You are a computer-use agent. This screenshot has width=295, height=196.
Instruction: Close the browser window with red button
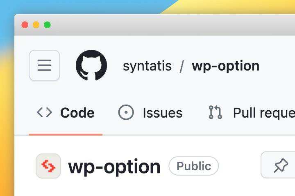[25, 25]
